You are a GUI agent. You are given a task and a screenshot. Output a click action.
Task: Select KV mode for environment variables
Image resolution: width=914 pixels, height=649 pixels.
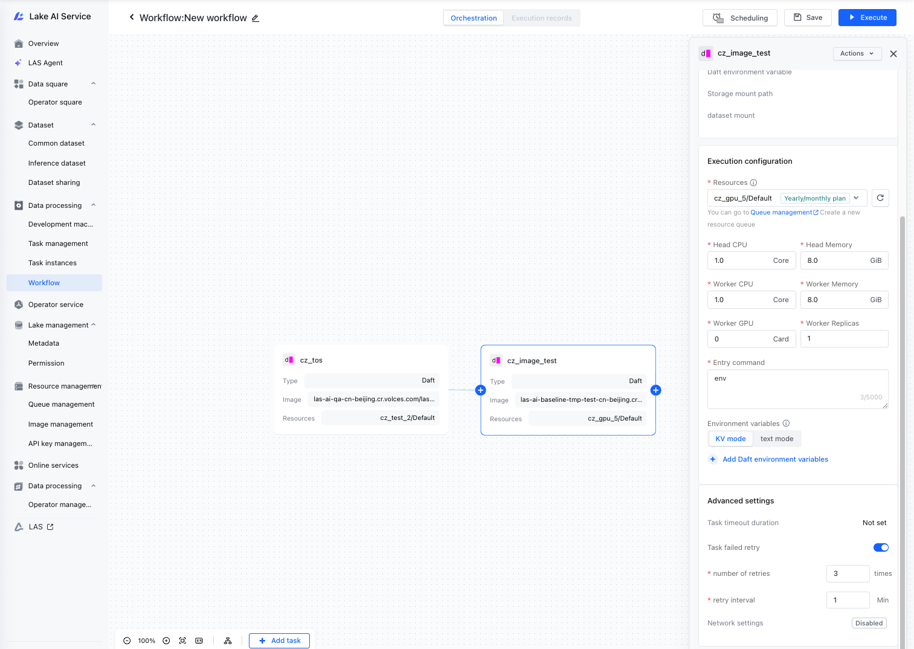click(x=730, y=439)
